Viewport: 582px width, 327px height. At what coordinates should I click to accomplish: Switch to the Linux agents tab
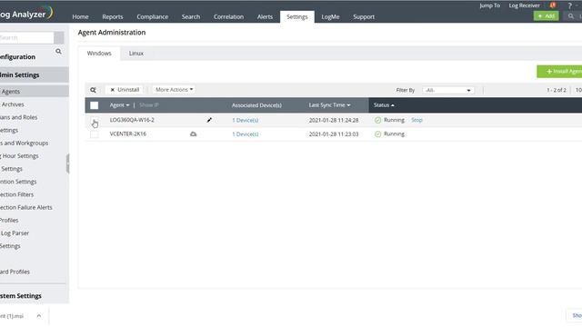(136, 54)
